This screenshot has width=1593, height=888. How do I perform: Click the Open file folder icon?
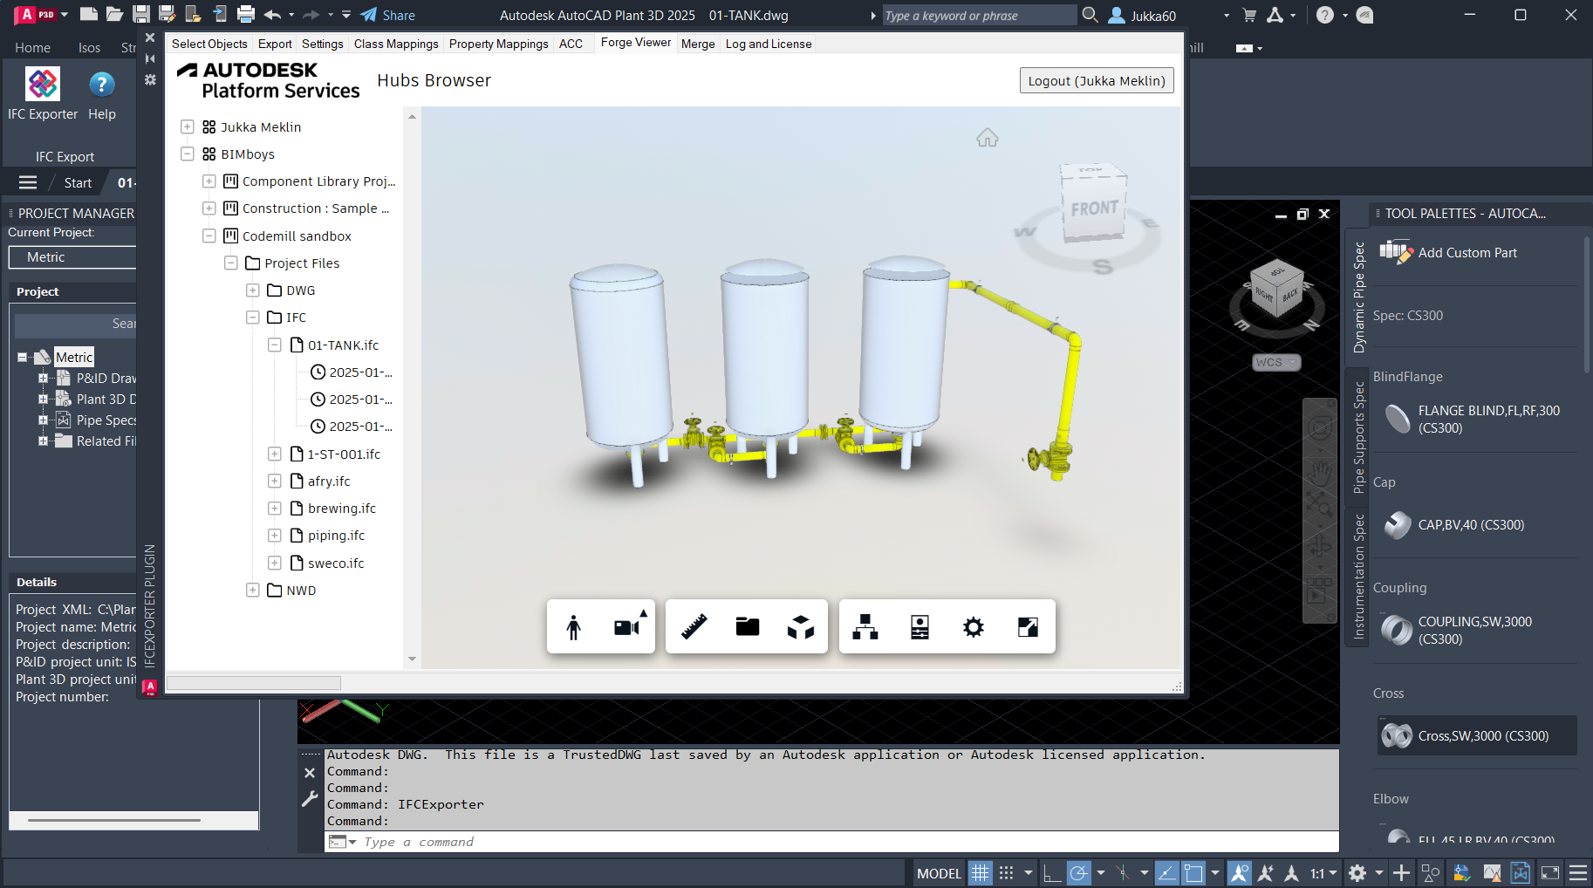114,14
